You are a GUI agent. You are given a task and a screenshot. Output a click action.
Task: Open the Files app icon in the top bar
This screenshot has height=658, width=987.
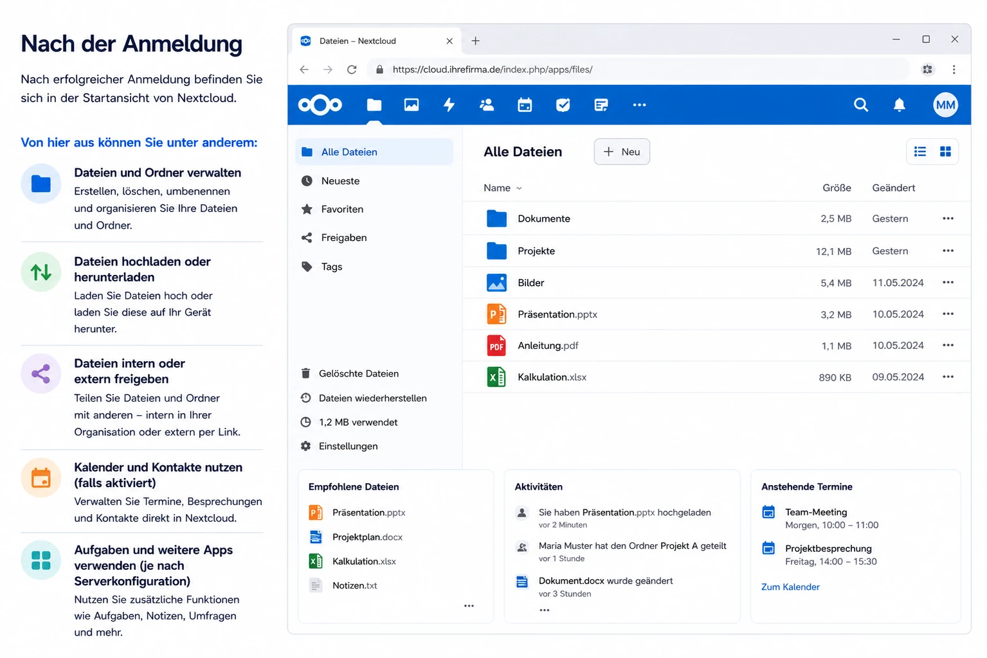(374, 105)
